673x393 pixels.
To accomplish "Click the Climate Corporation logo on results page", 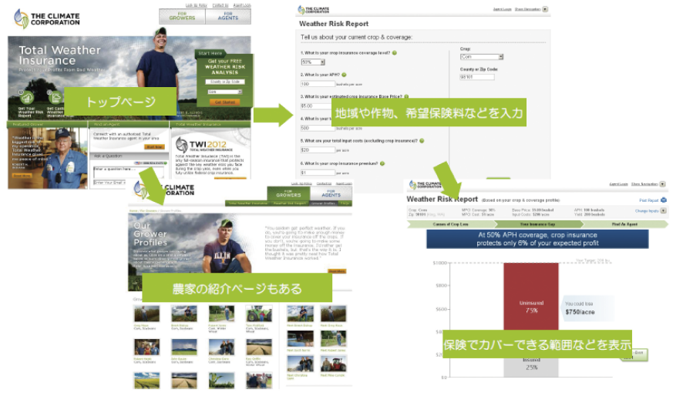I will tap(425, 185).
